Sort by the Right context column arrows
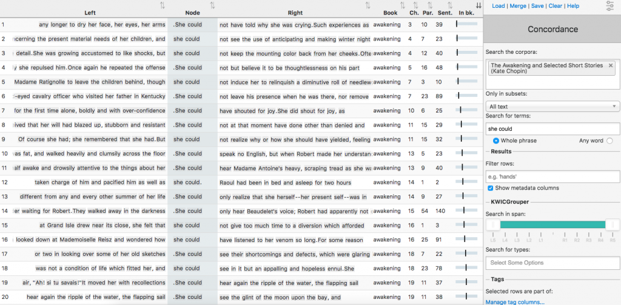Screen dimensions: 621x305 368,5
